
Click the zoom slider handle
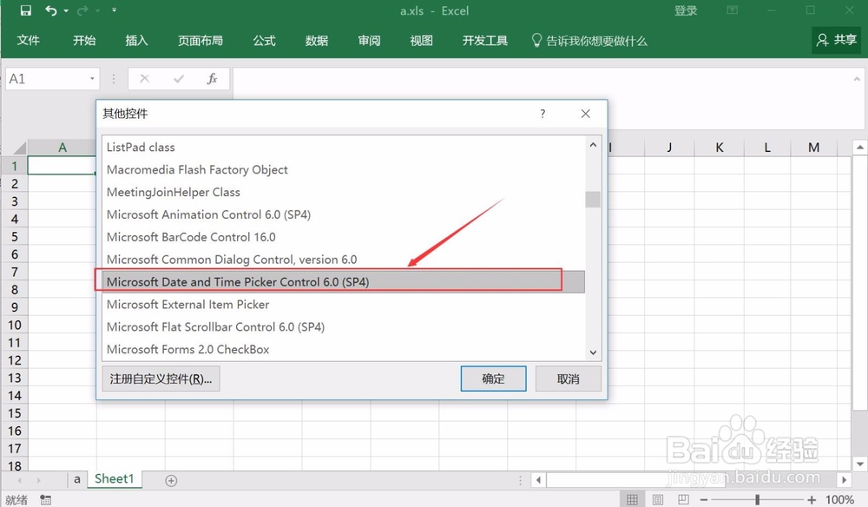coord(757,499)
